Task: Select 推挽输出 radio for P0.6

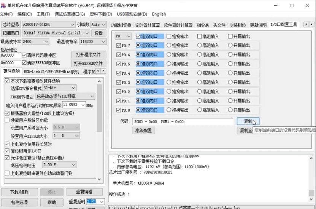Action: (169, 54)
